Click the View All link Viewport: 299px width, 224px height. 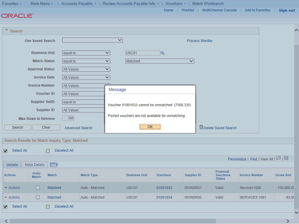point(267,159)
